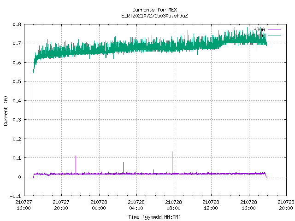Click the 'Time (yymmdd HH:MM)' x-axis label

click(x=154, y=217)
